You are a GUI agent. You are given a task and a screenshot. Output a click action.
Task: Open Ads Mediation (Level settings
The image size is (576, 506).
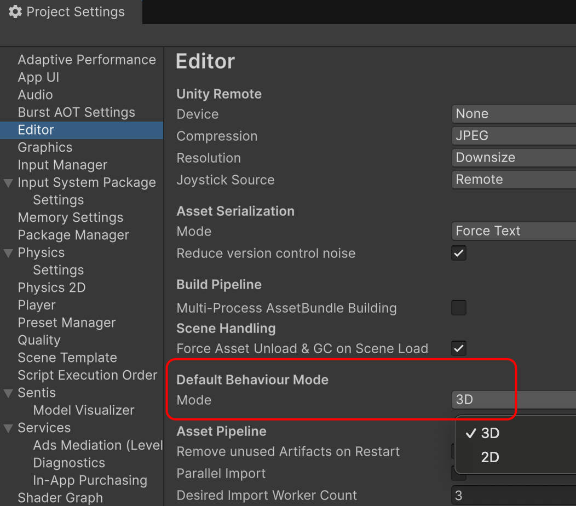click(98, 445)
